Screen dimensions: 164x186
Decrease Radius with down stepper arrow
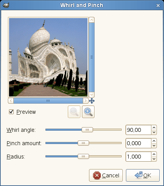tap(154, 159)
